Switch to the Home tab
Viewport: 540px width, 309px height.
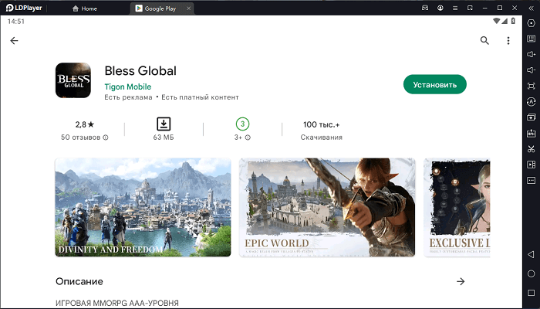(x=85, y=8)
